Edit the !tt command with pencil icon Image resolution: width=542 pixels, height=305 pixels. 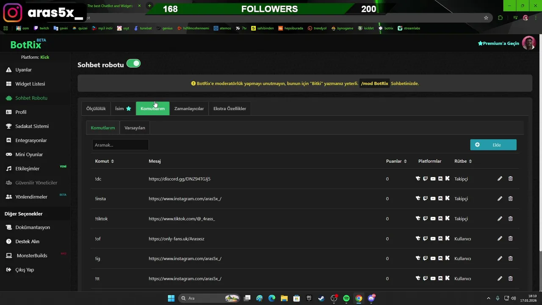click(x=500, y=278)
